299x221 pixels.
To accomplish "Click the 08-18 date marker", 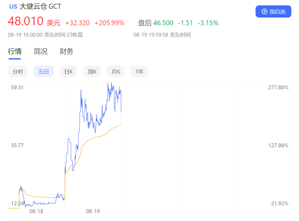I will [36, 211].
